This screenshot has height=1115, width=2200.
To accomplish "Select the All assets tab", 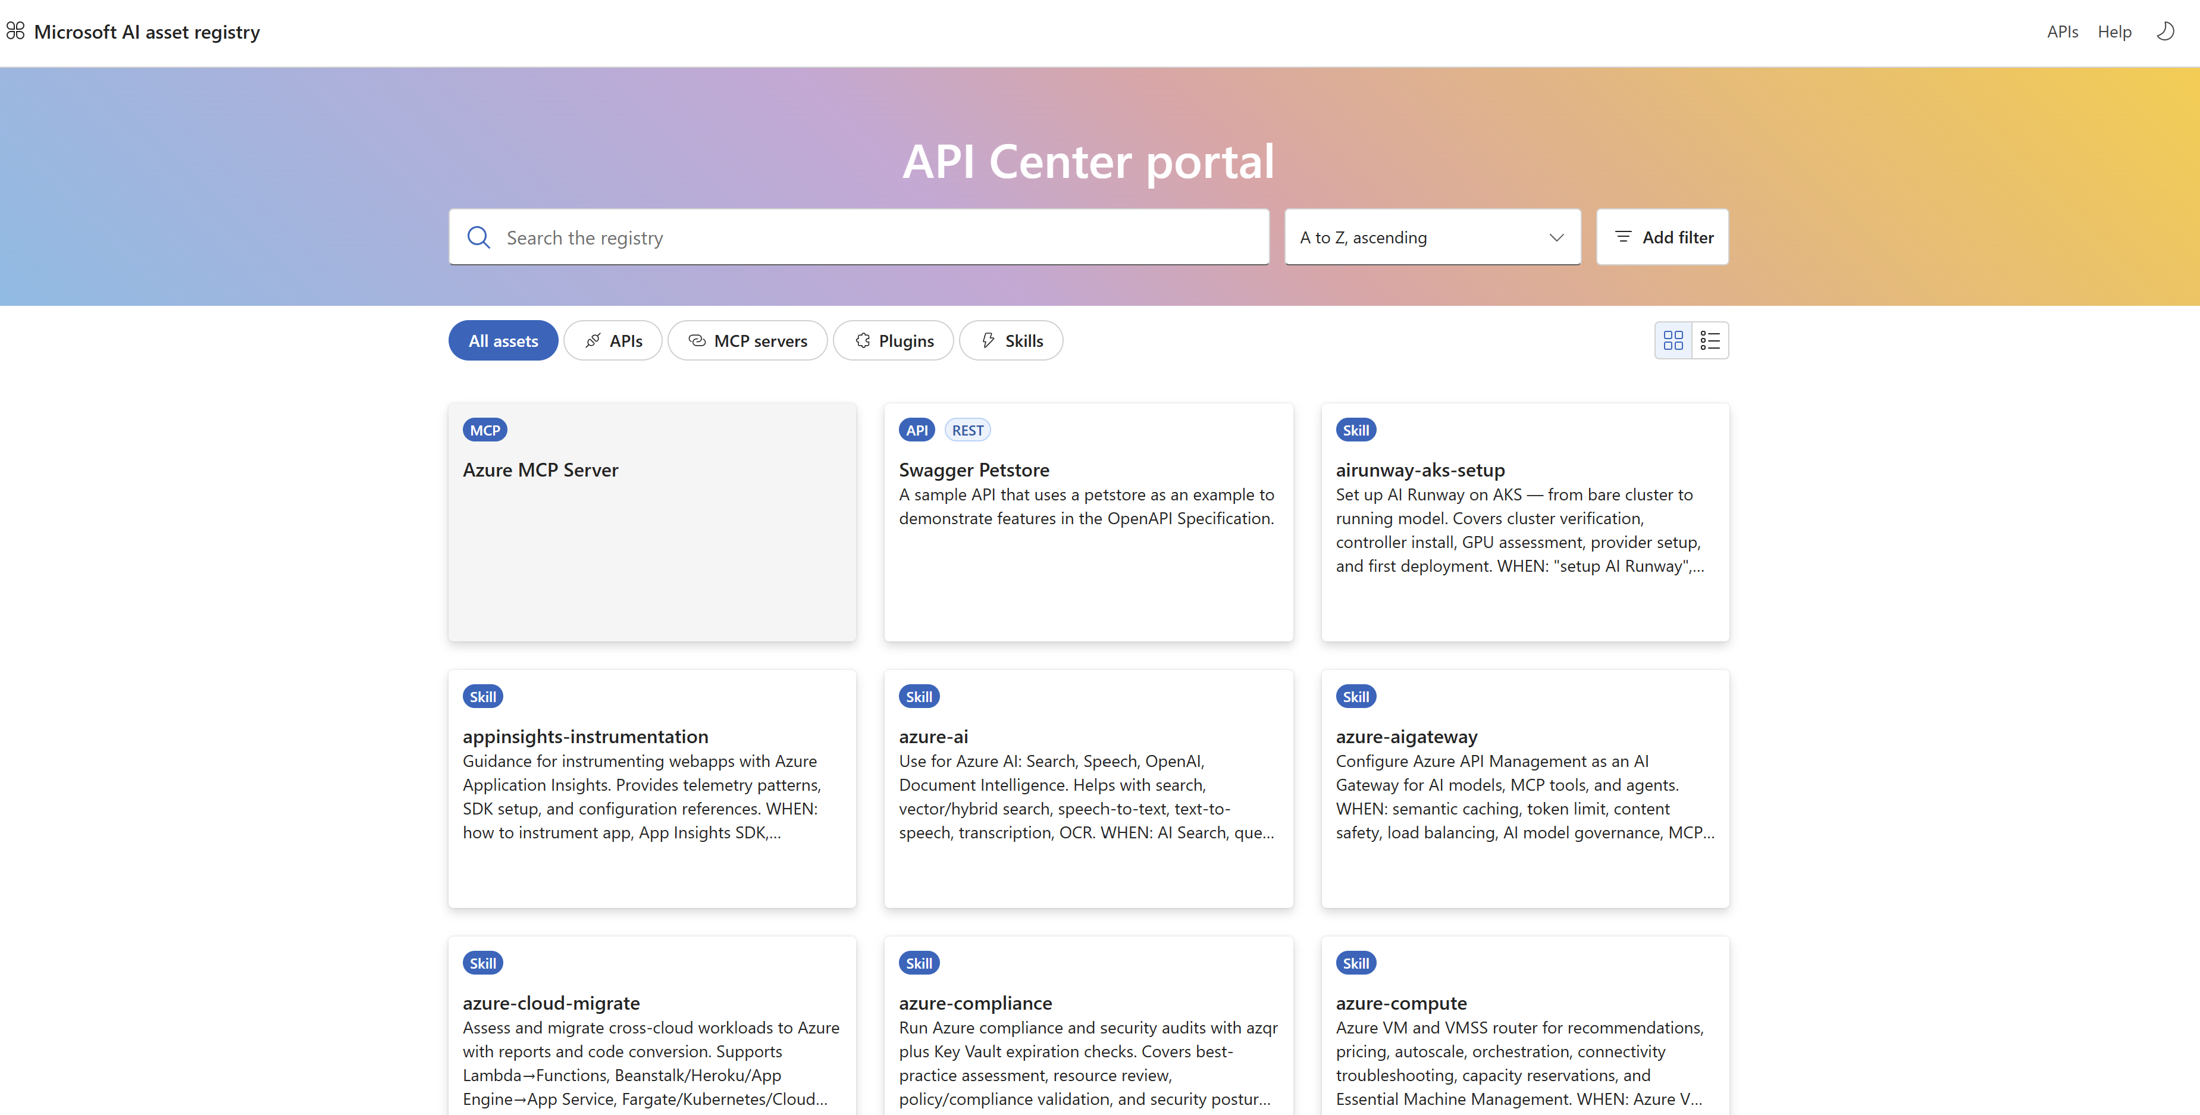I will (x=503, y=341).
